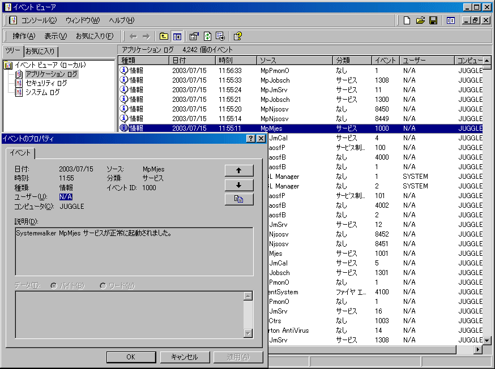Sort the list by ソース column header
This screenshot has width=495, height=369.
pyautogui.click(x=293, y=61)
